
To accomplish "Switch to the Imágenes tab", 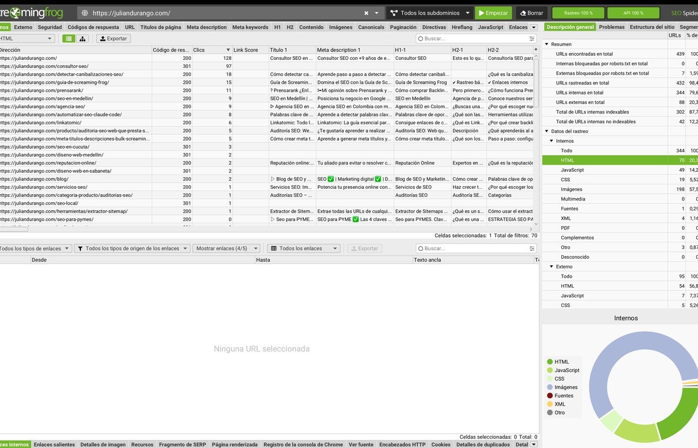I will tap(340, 26).
